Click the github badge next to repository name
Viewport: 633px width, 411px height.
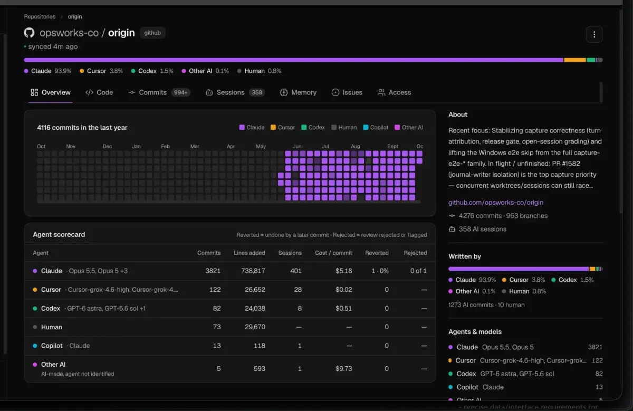pos(152,33)
